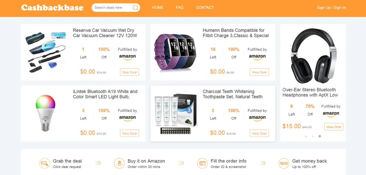
Task: Select the third active carousel dot
Action: coord(320,136)
